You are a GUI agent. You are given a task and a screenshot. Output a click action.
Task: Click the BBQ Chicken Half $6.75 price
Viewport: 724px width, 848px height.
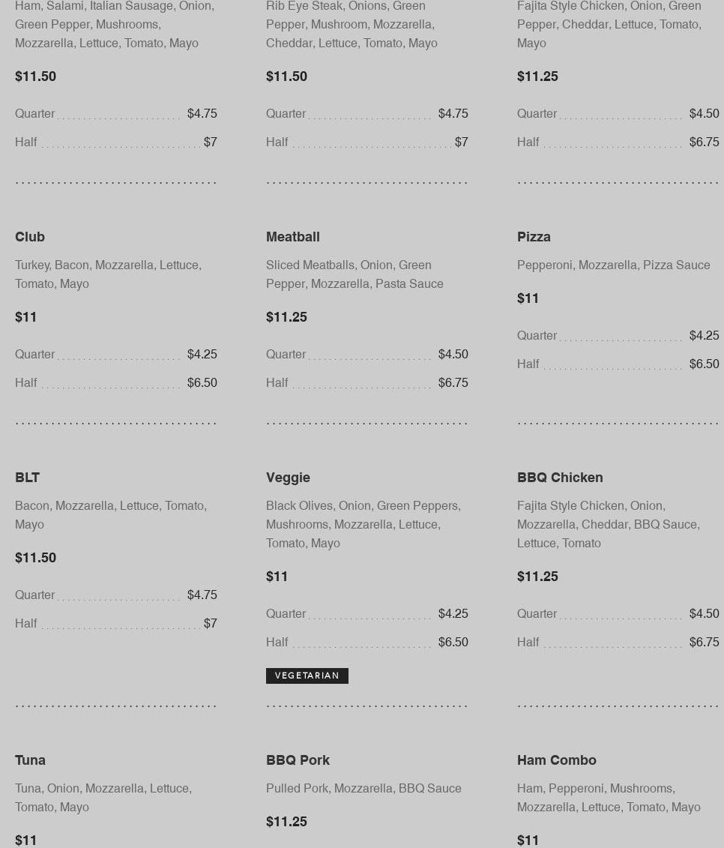[704, 643]
